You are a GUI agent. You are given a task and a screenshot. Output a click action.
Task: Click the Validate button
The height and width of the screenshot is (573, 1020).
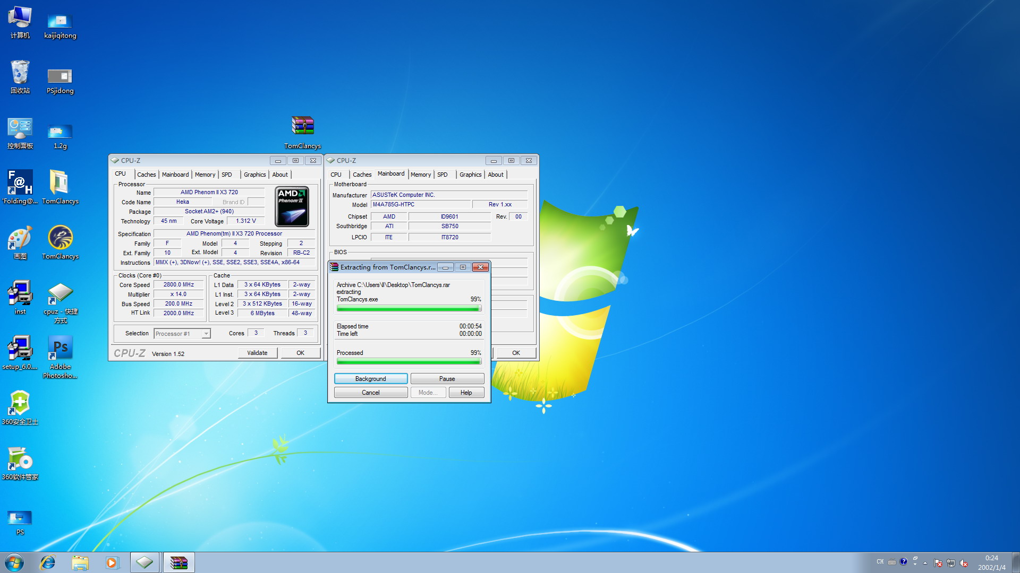(257, 353)
